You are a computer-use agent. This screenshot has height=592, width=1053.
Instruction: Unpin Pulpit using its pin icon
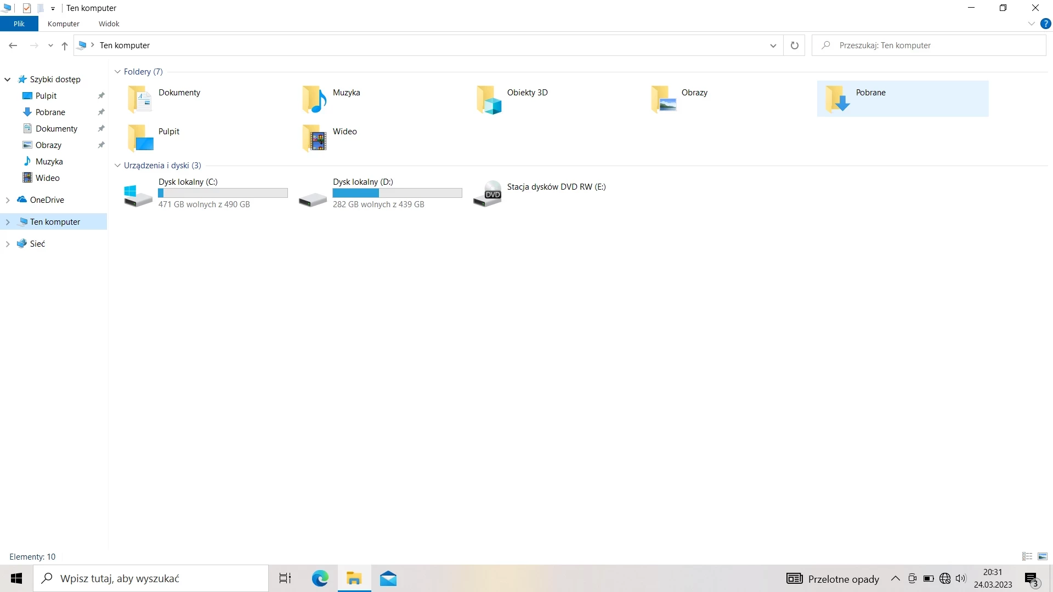[101, 96]
